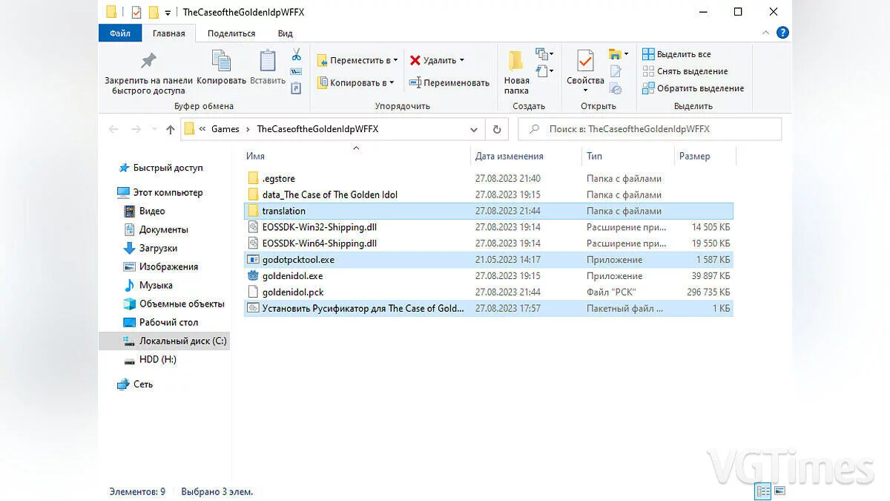
Task: Switch to large icons view in status bar
Action: pyautogui.click(x=779, y=491)
